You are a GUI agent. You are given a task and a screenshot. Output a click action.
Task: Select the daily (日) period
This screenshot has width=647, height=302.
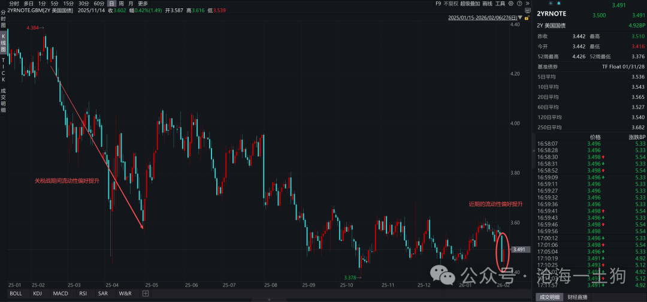tap(111, 4)
